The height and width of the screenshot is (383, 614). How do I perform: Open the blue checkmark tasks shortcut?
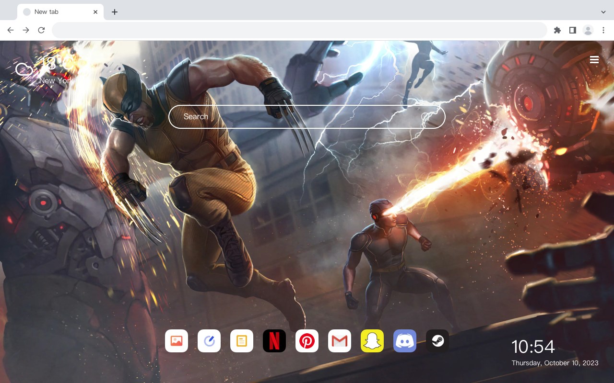pyautogui.click(x=209, y=341)
